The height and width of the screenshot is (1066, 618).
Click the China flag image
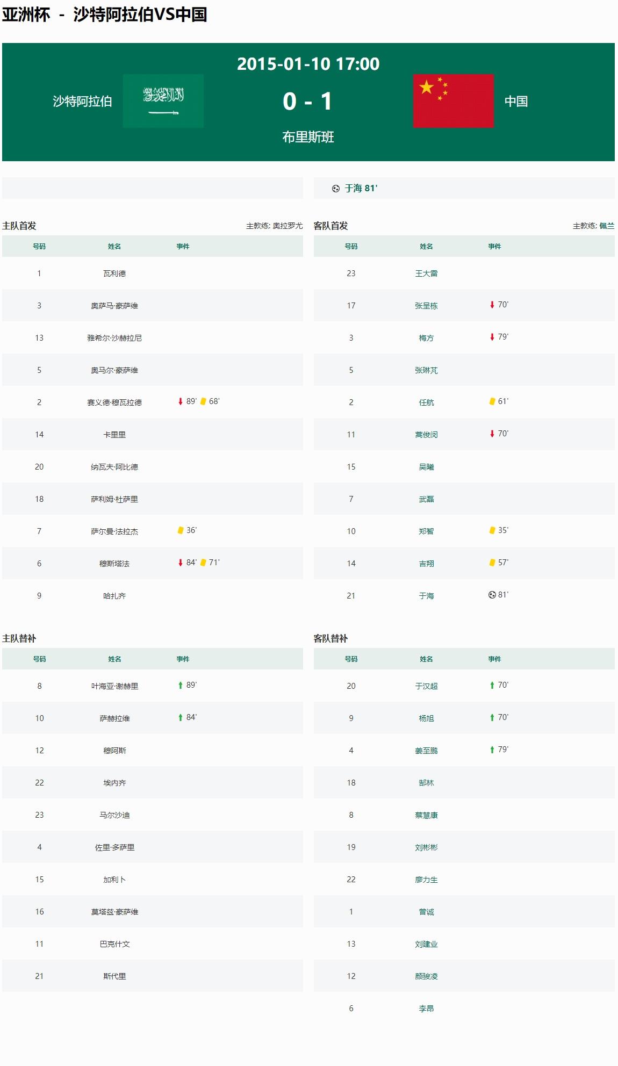[453, 101]
